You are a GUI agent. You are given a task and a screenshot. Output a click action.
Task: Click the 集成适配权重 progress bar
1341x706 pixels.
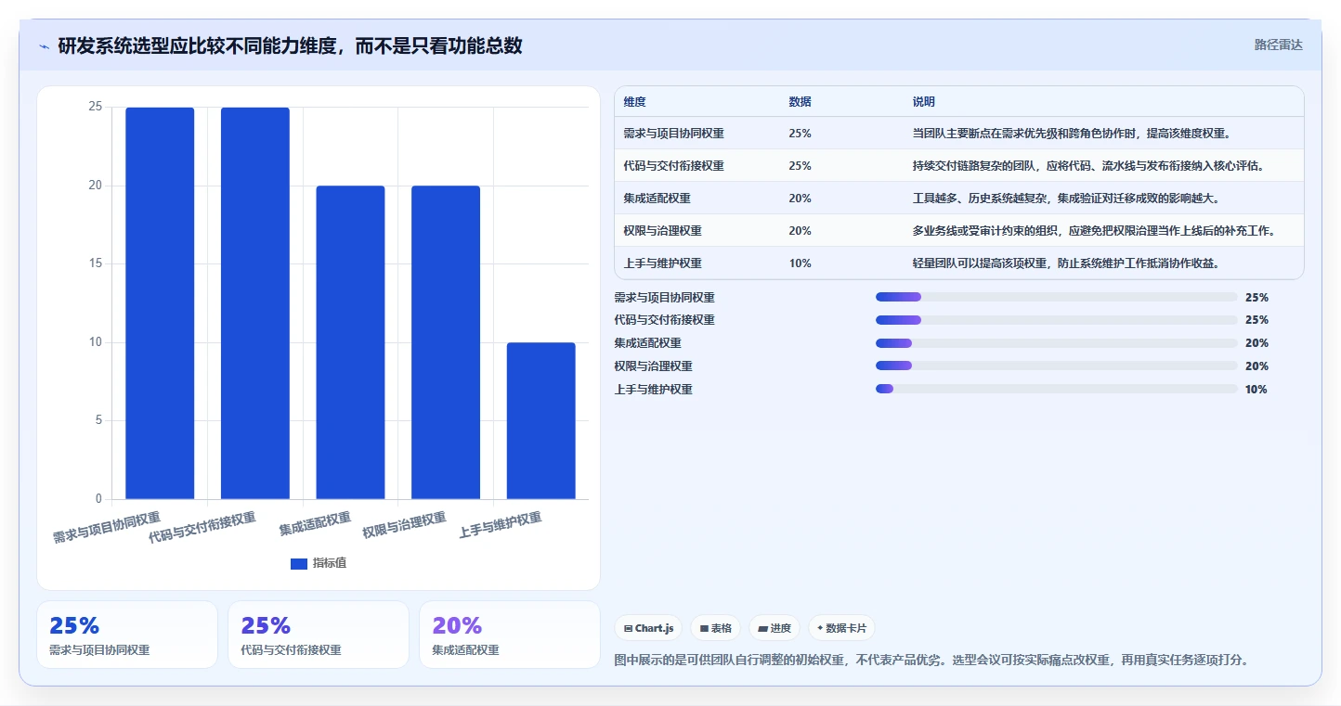coord(1057,343)
